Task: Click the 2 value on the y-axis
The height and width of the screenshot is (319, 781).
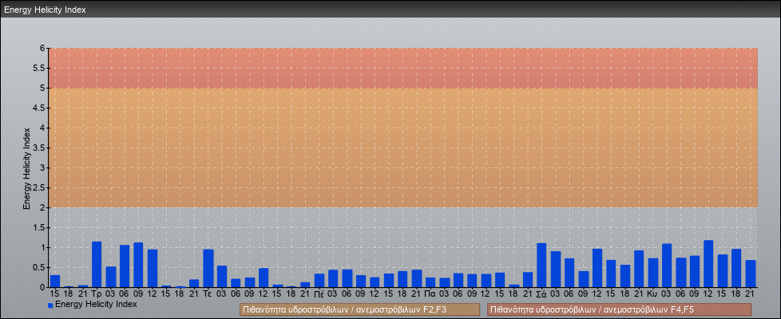Action: [x=42, y=207]
